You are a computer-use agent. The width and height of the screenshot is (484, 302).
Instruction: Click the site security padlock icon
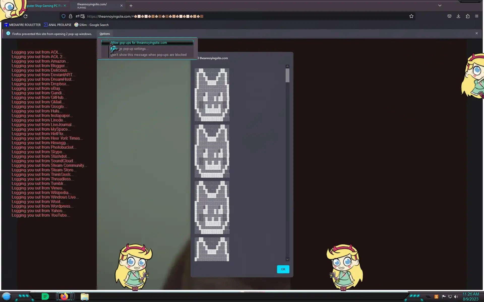71,16
